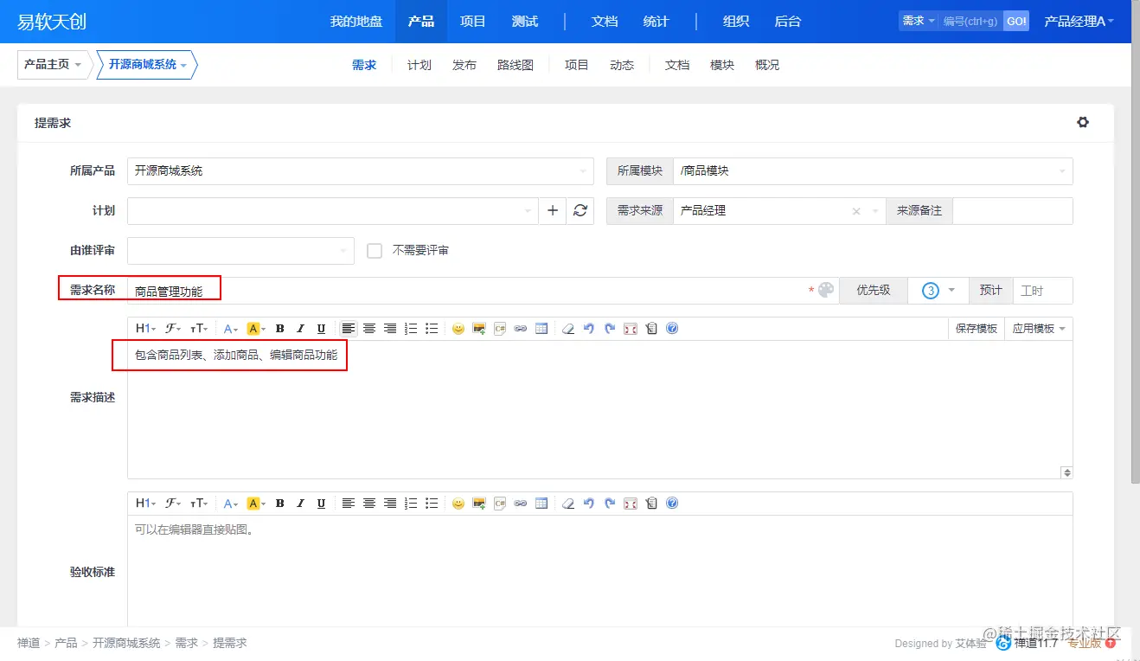Undo last edit in requirement description editor
The image size is (1140, 661).
[589, 329]
